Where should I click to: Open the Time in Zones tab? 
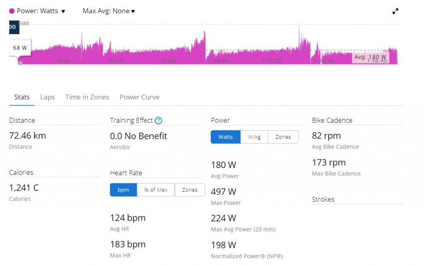click(87, 97)
